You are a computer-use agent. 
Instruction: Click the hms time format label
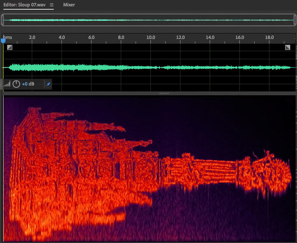tap(8, 37)
